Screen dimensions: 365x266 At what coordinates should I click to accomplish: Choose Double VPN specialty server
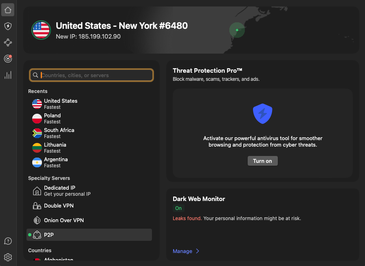point(89,205)
